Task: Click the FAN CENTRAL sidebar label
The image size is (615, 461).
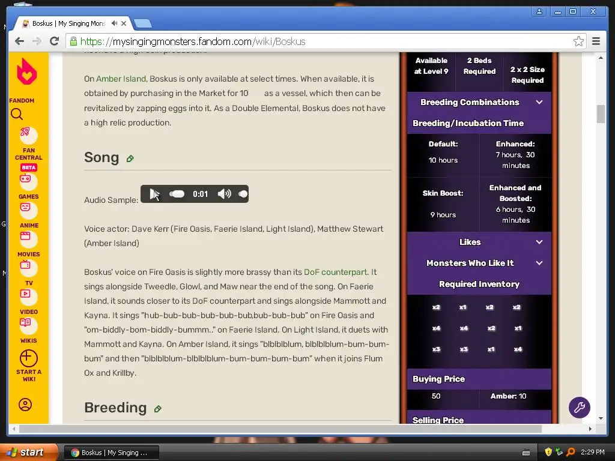Action: click(x=29, y=154)
